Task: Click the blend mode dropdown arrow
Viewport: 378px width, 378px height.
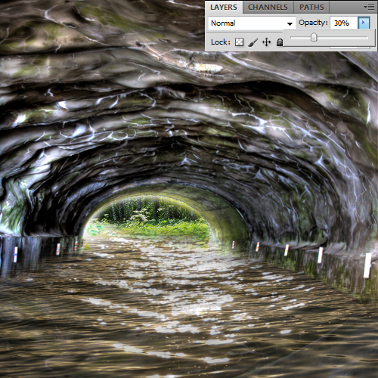Action: click(290, 23)
